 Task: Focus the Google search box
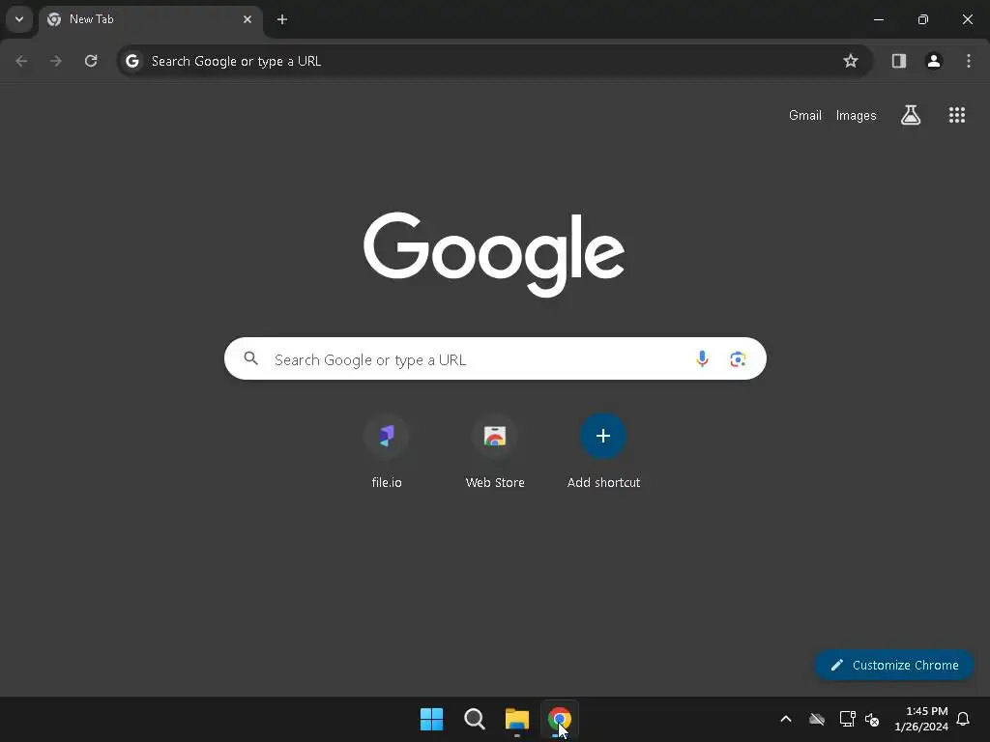tap(495, 359)
